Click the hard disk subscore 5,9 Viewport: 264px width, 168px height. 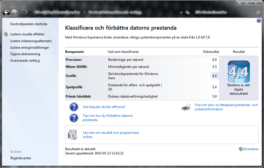click(214, 96)
